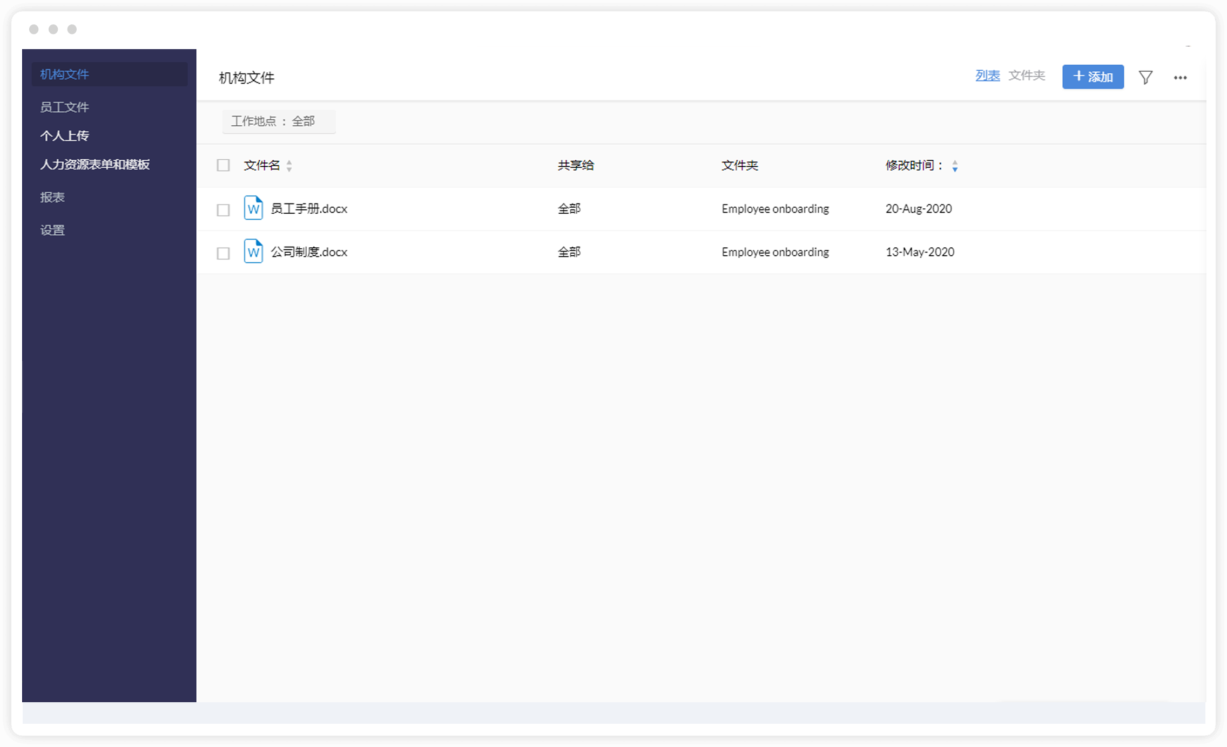The image size is (1227, 747).
Task: Open 员工文件 in the sidebar
Action: [64, 107]
